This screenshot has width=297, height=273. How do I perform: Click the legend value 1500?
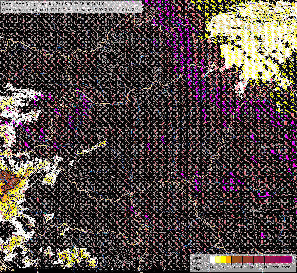click(x=286, y=267)
